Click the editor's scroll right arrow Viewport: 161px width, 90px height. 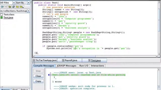(x=157, y=56)
